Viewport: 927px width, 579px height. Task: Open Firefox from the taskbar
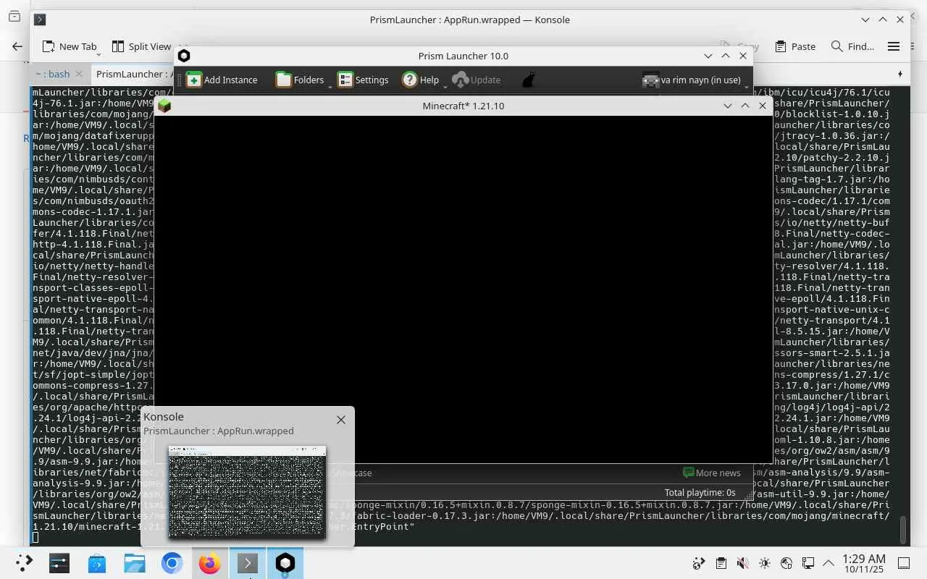pos(209,563)
